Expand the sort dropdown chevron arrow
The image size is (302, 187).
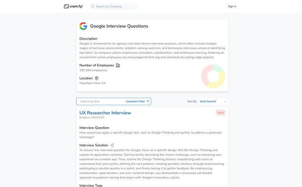225,101
